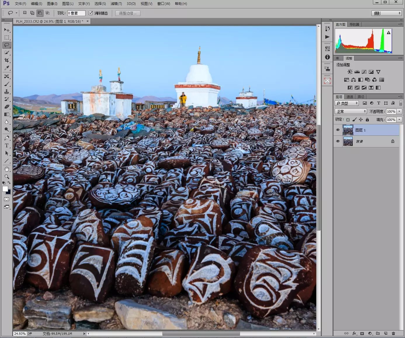Click the 调整边缘... button
The width and height of the screenshot is (405, 338).
coord(128,13)
